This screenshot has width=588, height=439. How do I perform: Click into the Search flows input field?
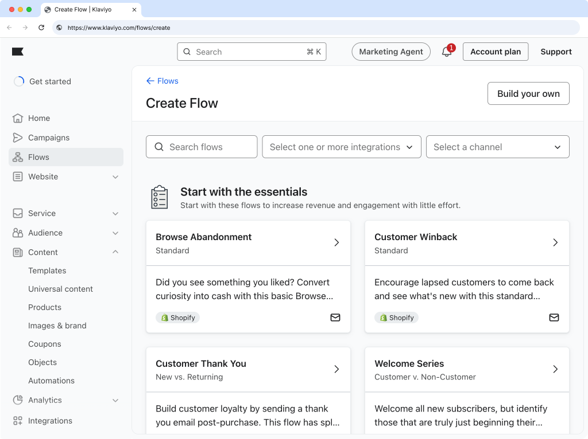202,147
